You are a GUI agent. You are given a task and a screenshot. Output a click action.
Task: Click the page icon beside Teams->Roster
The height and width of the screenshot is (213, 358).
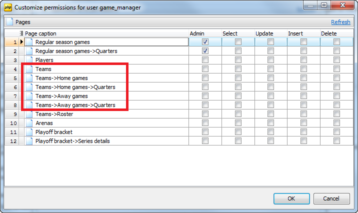29,114
